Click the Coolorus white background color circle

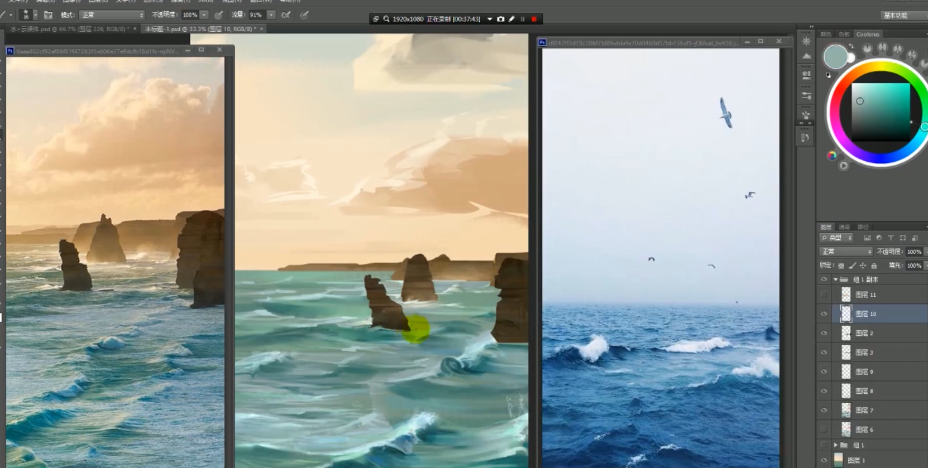pyautogui.click(x=851, y=57)
